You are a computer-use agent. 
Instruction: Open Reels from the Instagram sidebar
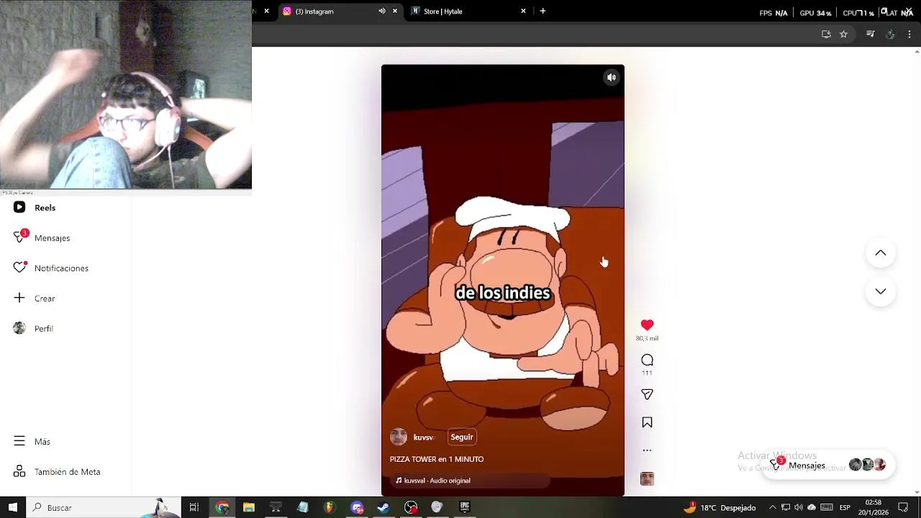35,207
